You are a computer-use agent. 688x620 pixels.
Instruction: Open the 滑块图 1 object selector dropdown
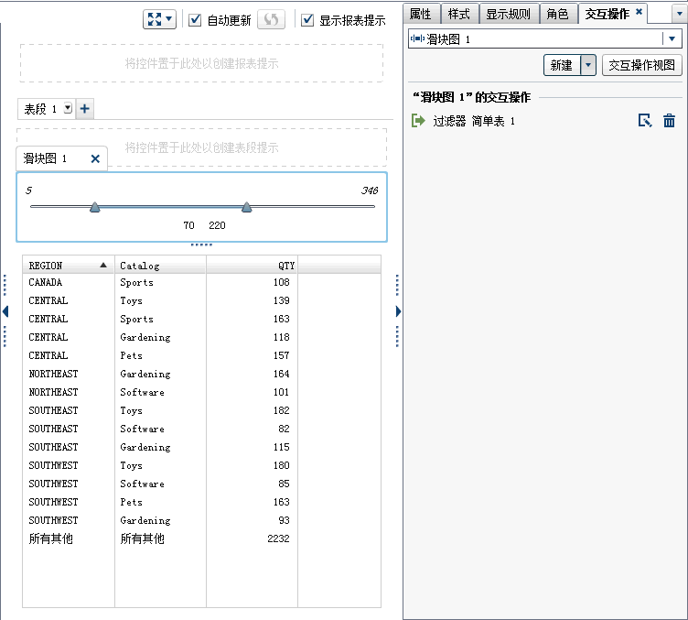[x=672, y=38]
